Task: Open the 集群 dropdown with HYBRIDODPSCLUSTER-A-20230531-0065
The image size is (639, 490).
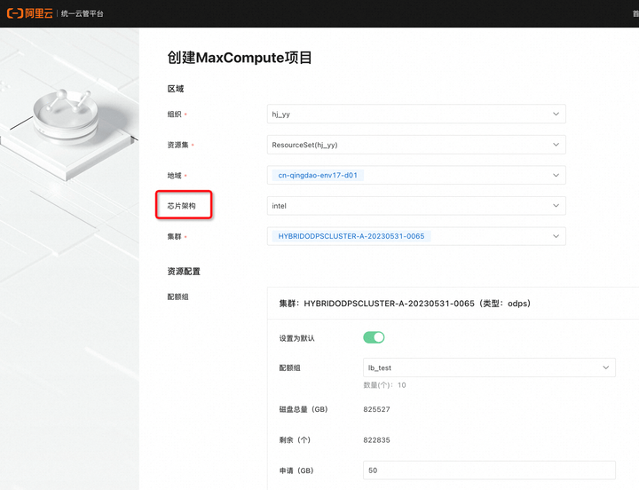Action: (416, 236)
